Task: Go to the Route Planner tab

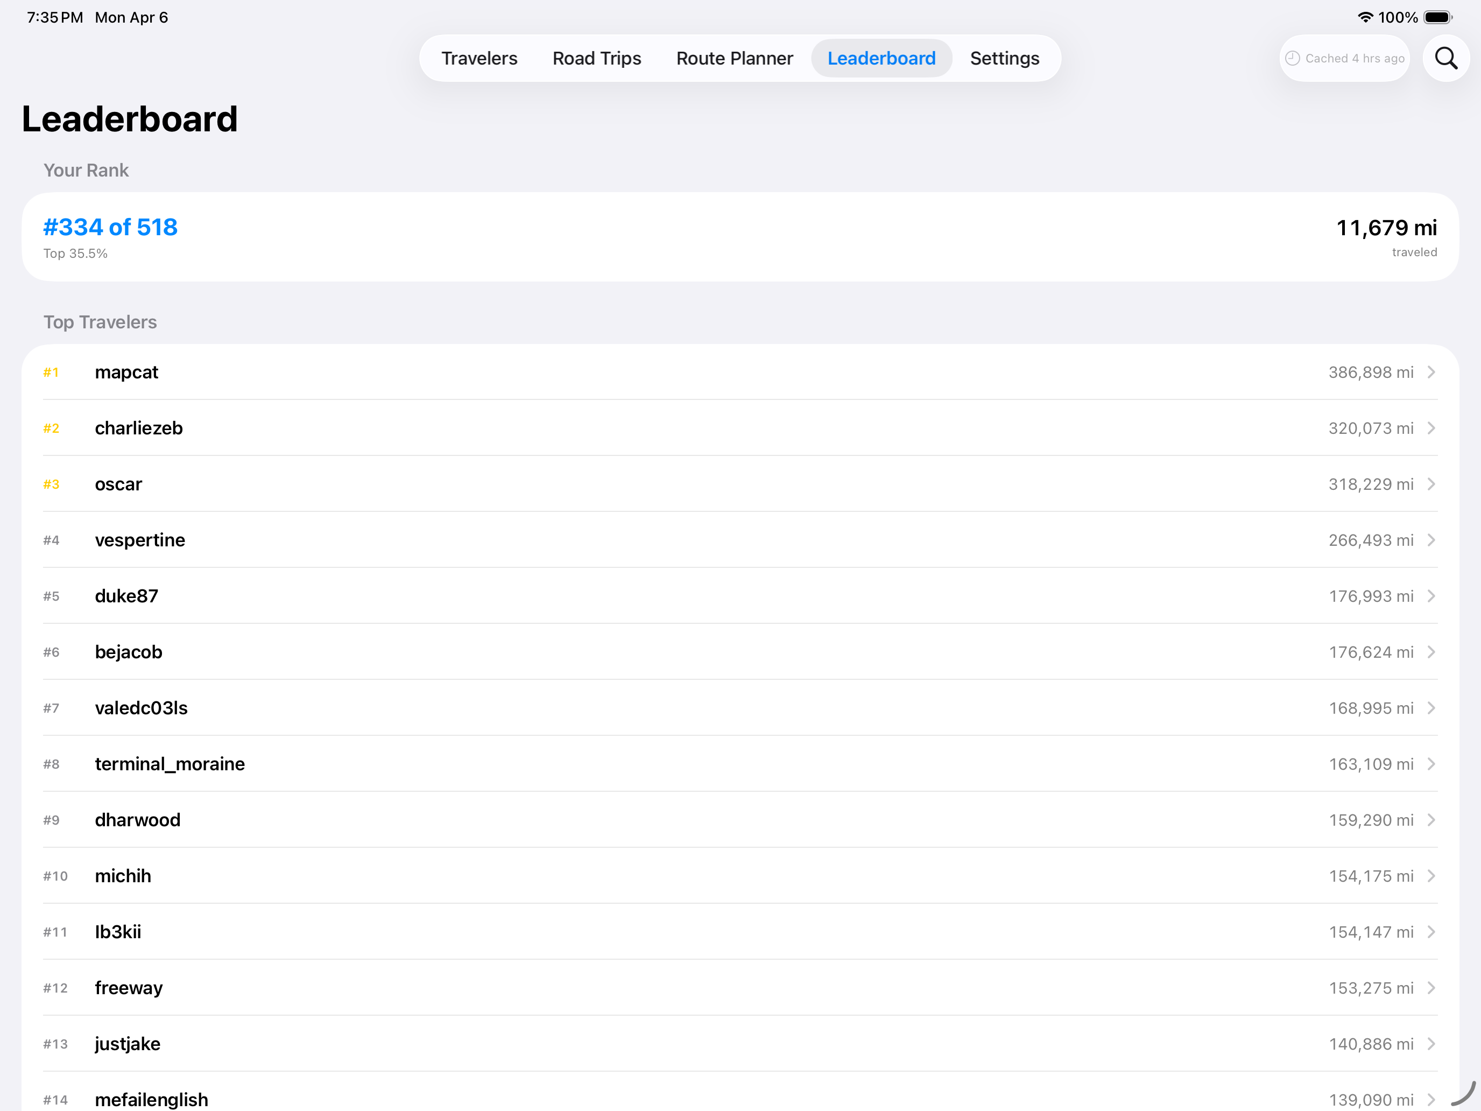Action: pyautogui.click(x=735, y=58)
